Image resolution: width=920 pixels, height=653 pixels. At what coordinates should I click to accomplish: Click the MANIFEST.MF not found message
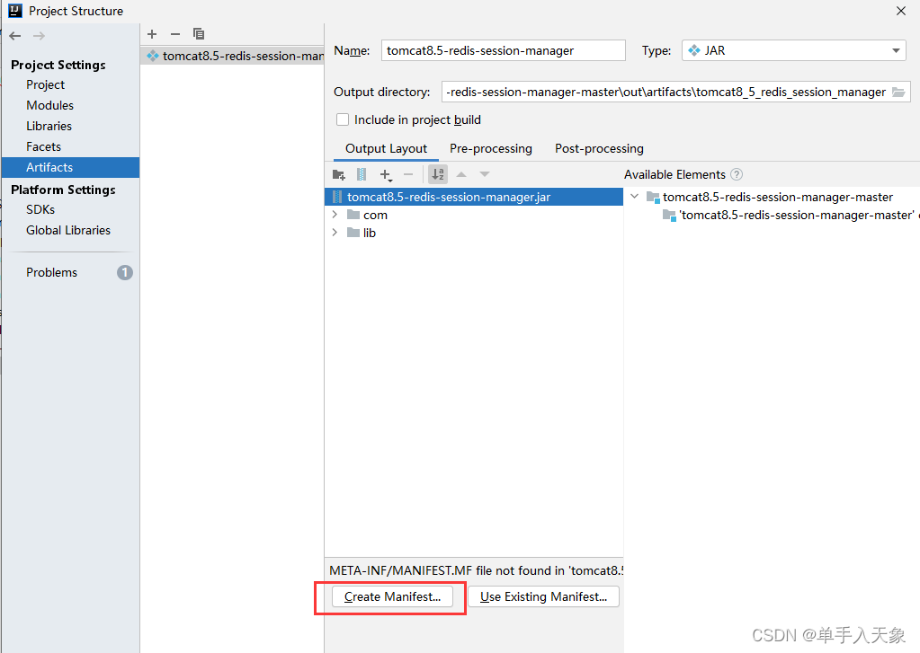(476, 570)
